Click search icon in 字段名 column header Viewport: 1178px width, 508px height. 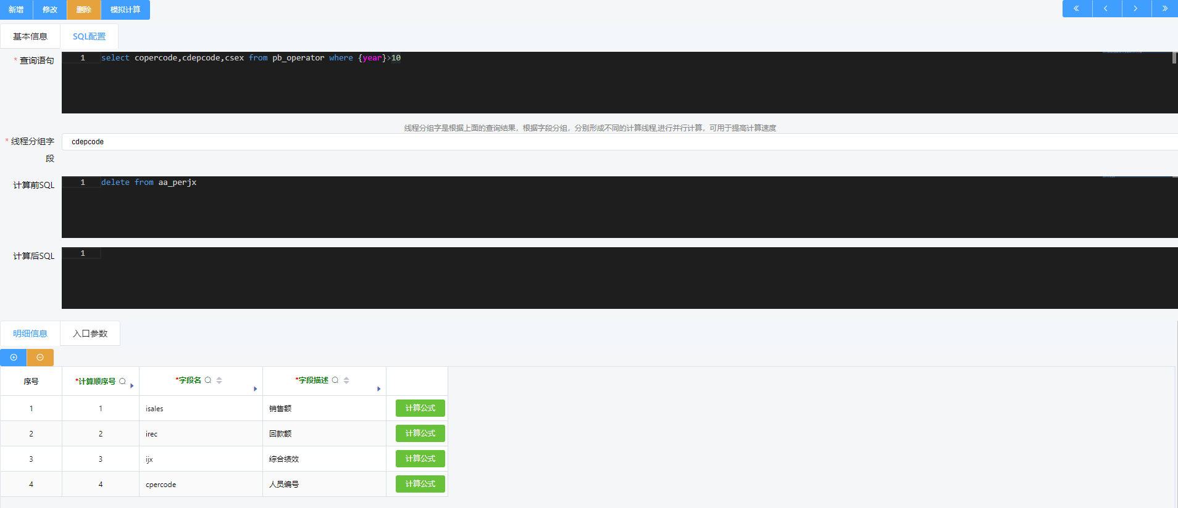coord(208,380)
